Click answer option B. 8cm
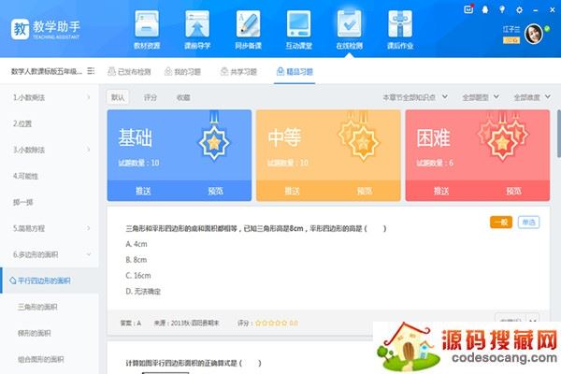 (137, 260)
